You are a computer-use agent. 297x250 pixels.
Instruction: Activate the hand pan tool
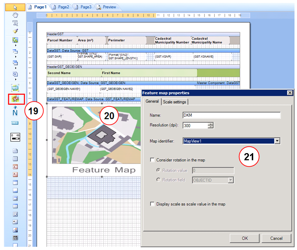click(x=15, y=15)
